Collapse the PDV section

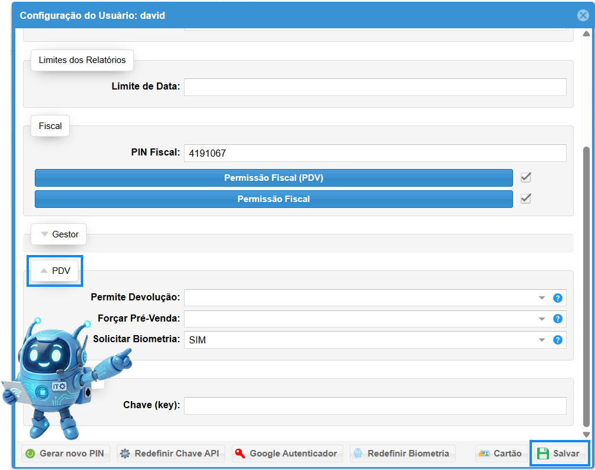tap(55, 271)
